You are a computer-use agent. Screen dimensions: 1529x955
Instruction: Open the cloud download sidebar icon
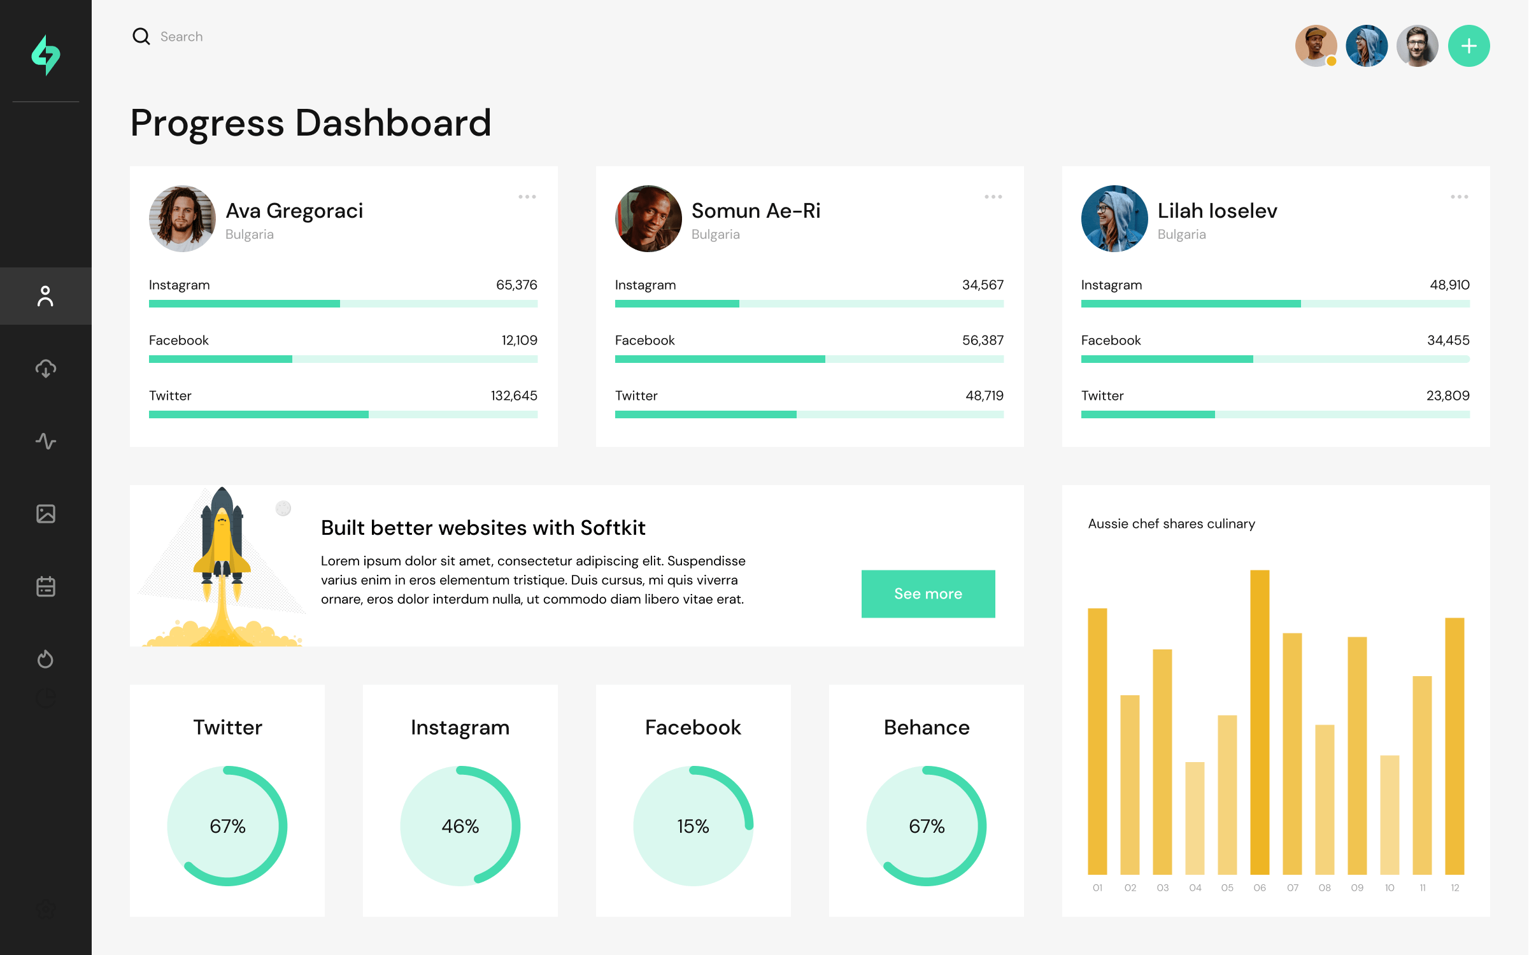(x=45, y=369)
